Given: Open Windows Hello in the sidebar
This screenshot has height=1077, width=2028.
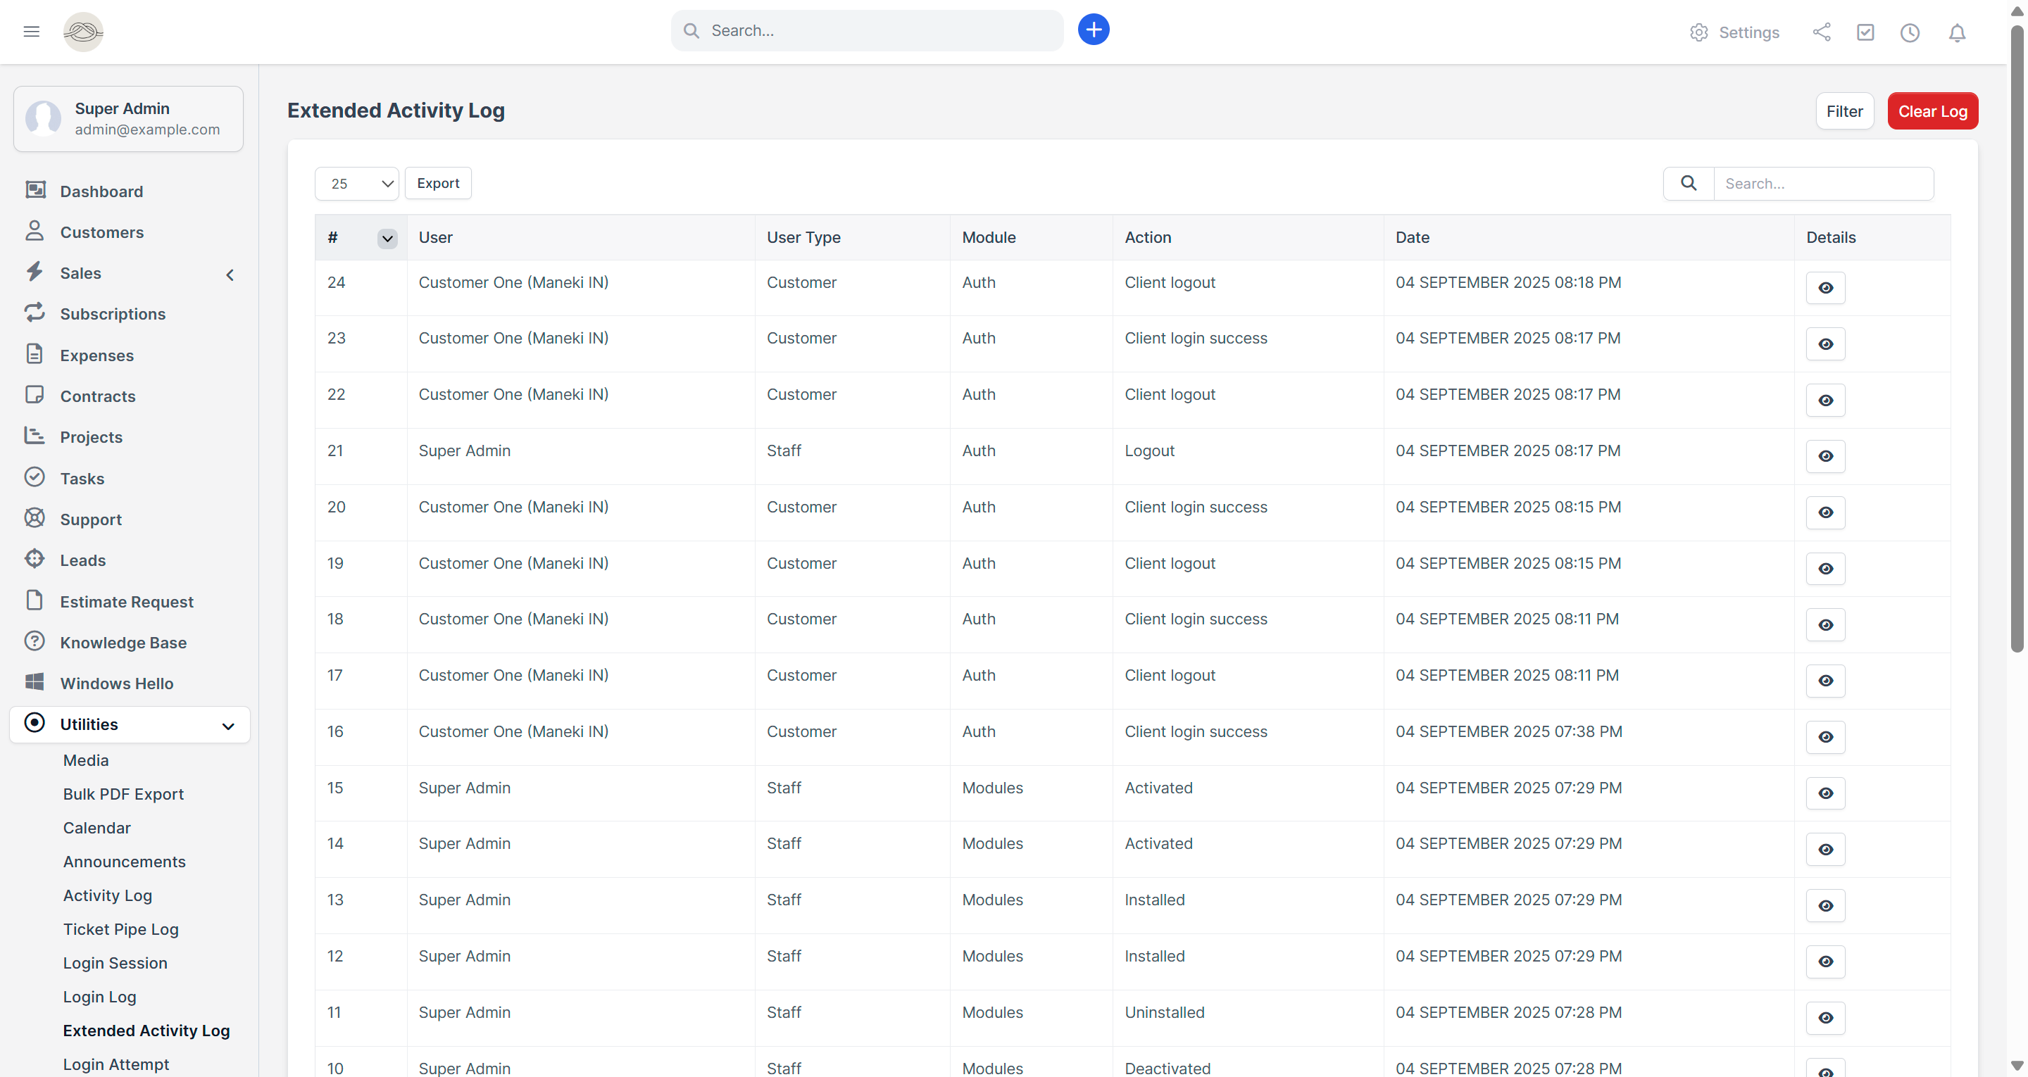Looking at the screenshot, I should tap(130, 684).
